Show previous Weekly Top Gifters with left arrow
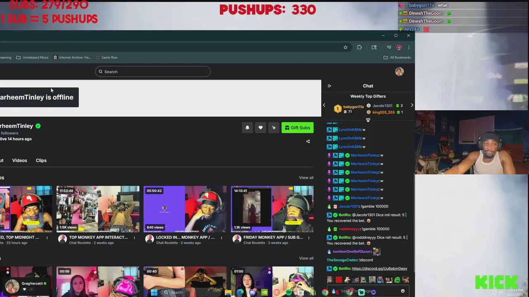The height and width of the screenshot is (297, 529). [324, 106]
